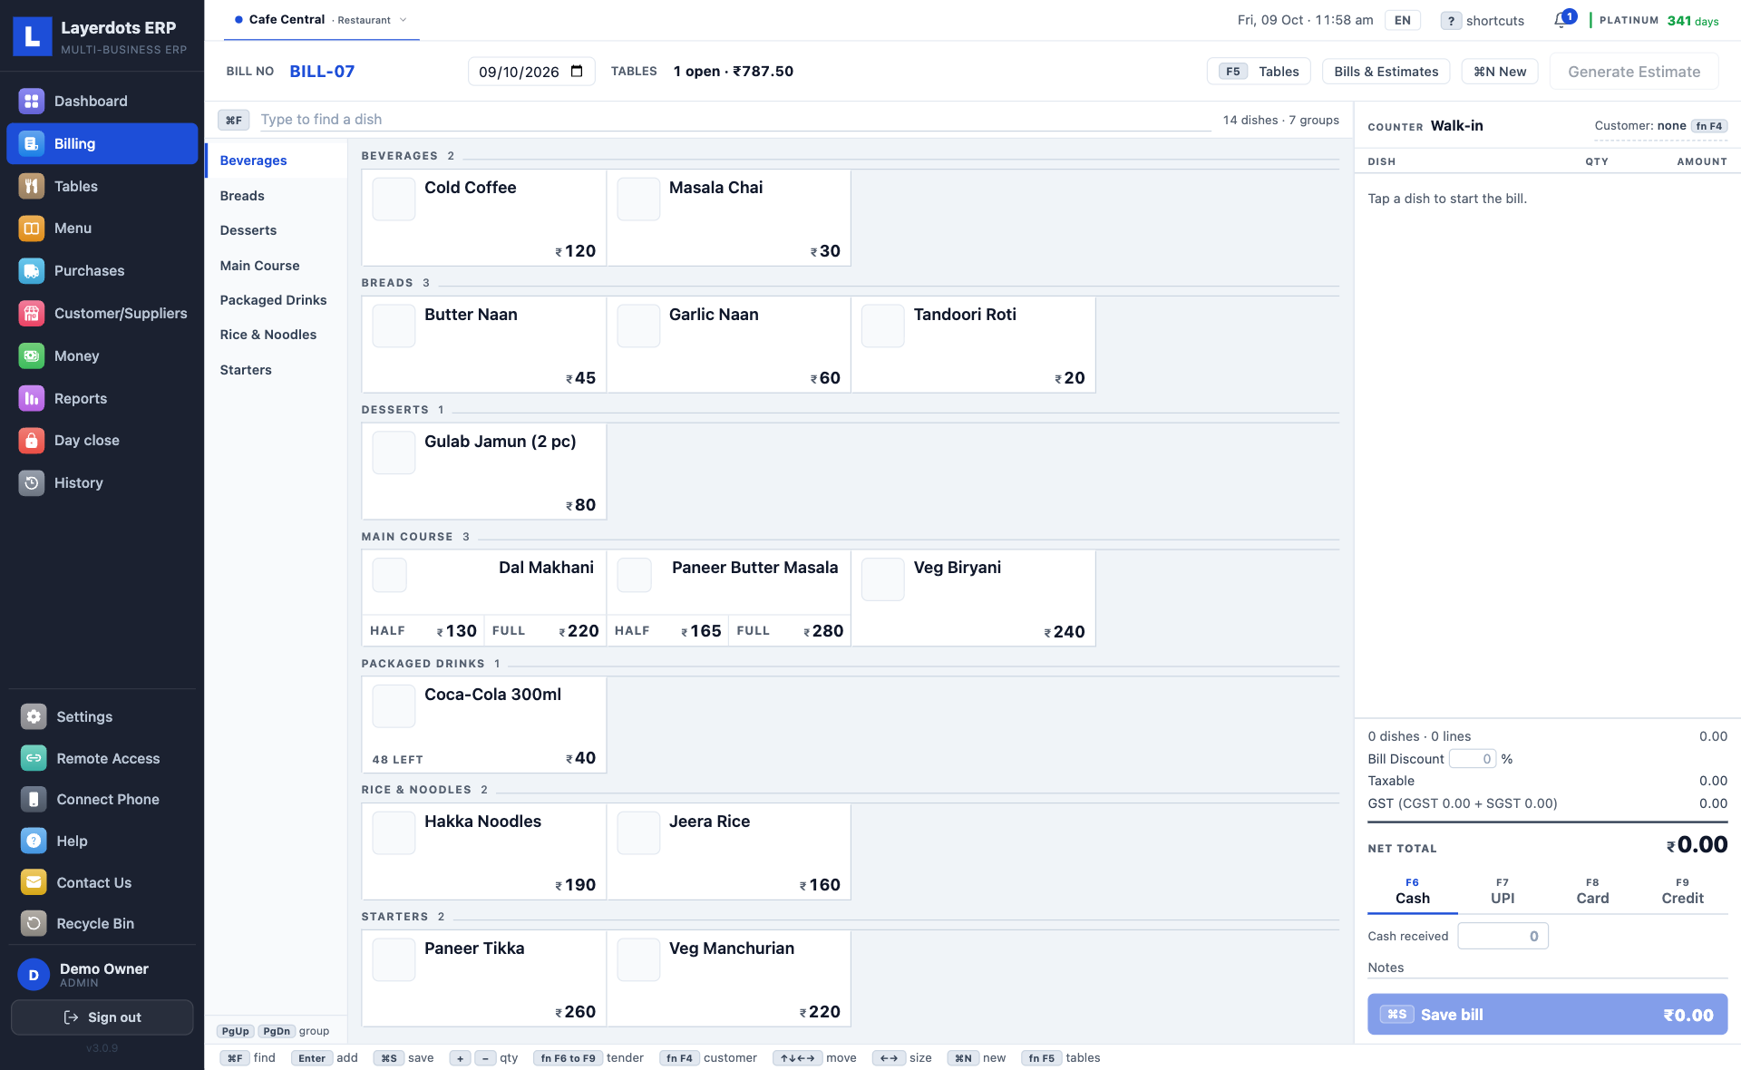Screen dimensions: 1741x1070
Task: Click the notifications bell icon
Action: [x=1561, y=20]
